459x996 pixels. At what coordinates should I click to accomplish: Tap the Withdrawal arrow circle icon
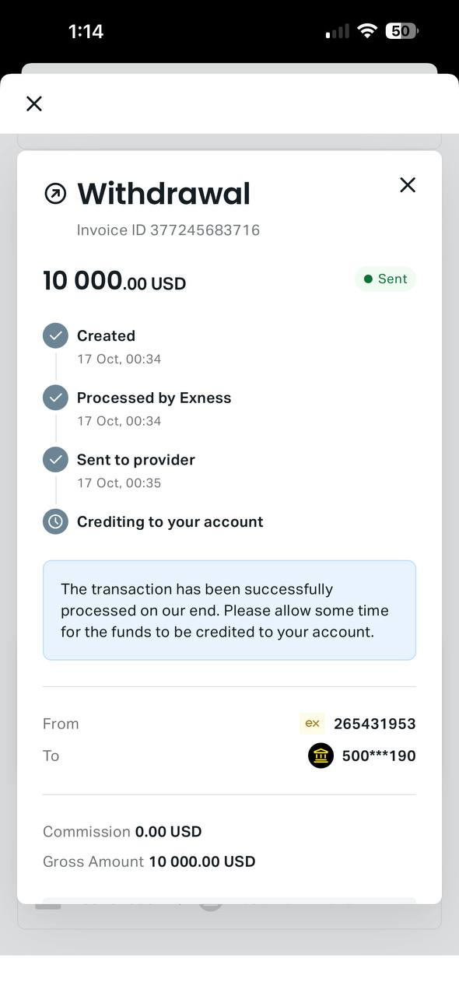tap(55, 194)
